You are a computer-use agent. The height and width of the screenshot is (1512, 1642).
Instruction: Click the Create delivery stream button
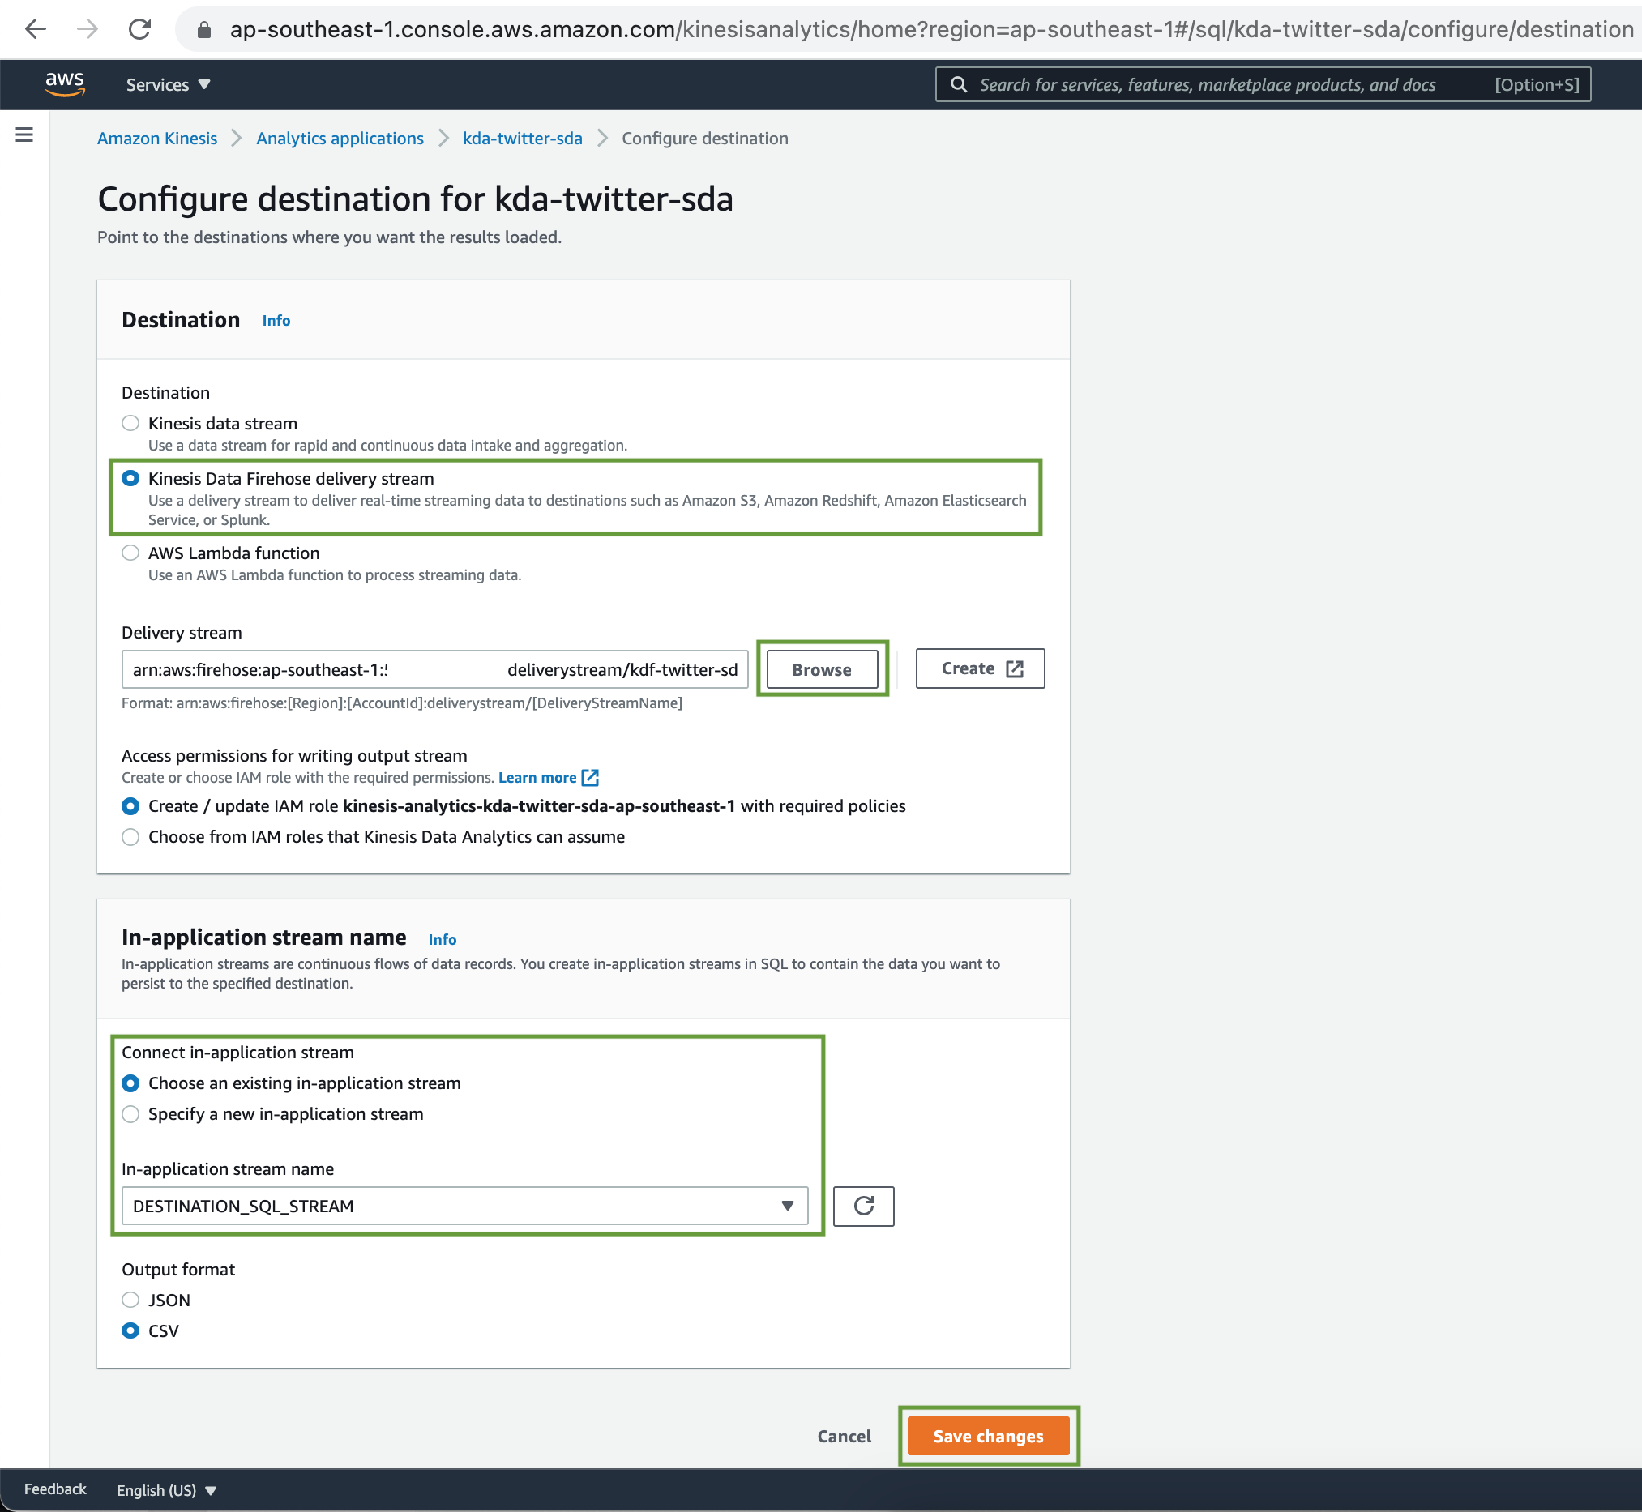tap(980, 668)
